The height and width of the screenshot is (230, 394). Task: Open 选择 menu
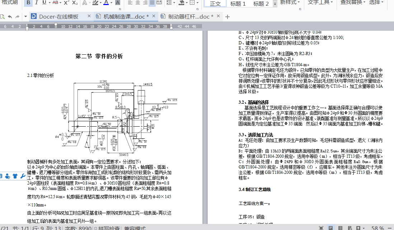pos(376,2)
